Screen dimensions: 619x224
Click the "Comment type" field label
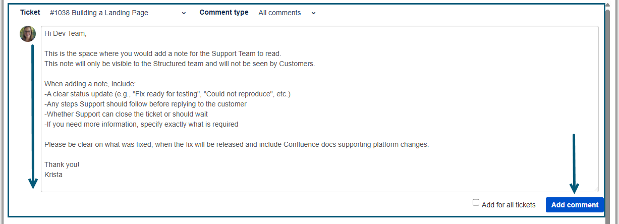(224, 13)
